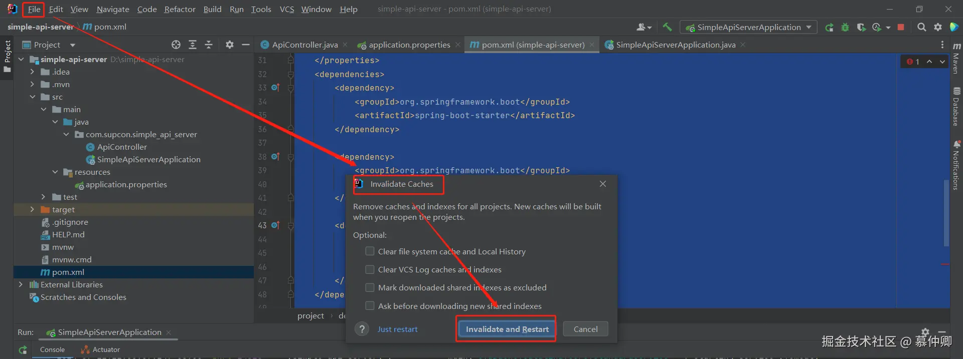Viewport: 963px width, 359px height.
Task: Click help question mark in Invalidate Caches dialog
Action: click(x=362, y=329)
